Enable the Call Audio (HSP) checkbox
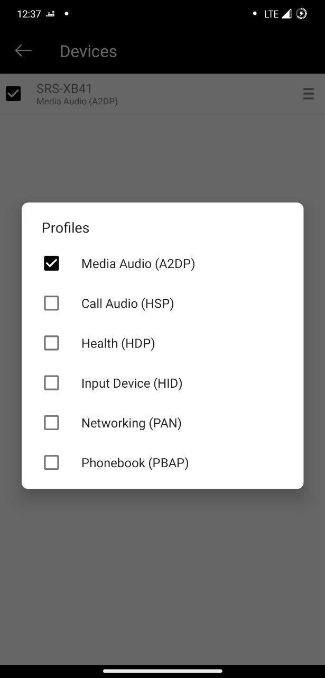 pyautogui.click(x=51, y=303)
